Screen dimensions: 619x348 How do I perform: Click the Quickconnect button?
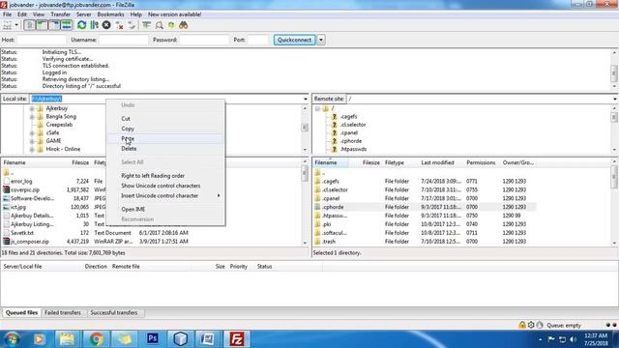coord(294,40)
